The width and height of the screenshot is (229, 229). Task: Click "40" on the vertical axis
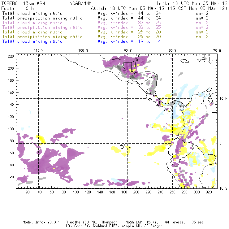coord(12,165)
